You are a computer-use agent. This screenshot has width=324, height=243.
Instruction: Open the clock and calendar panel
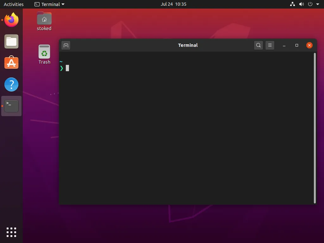pyautogui.click(x=173, y=4)
